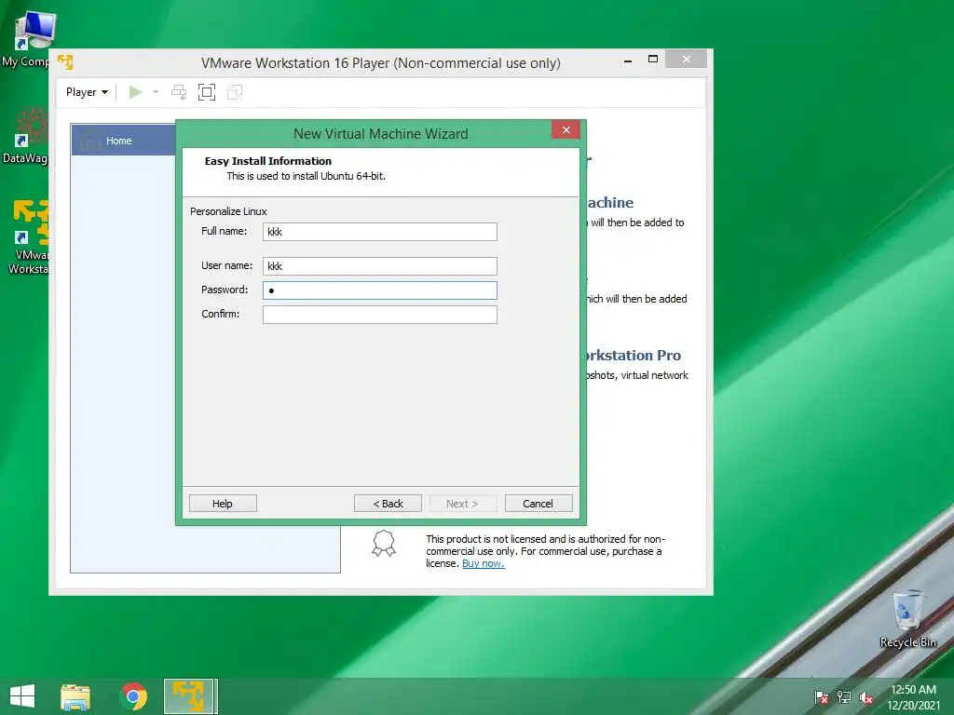Open File Explorer from the taskbar

click(x=75, y=696)
